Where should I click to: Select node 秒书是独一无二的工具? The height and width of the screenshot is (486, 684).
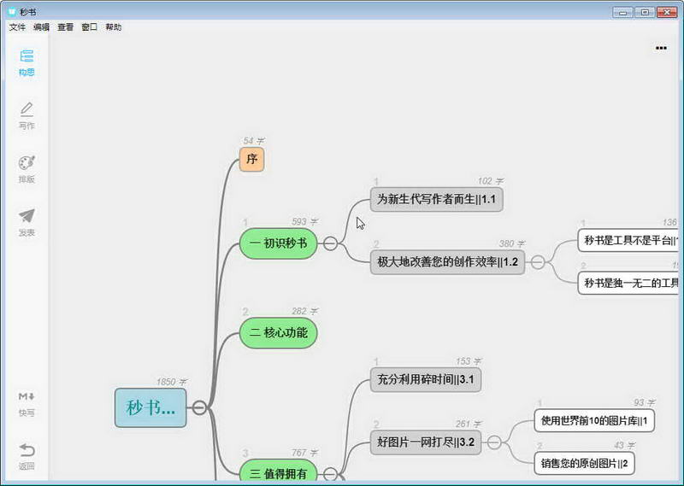point(628,284)
